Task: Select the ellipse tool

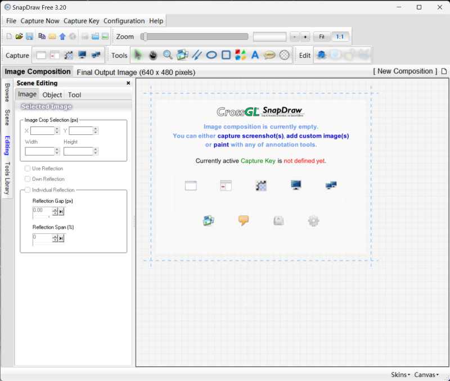Action: [211, 55]
